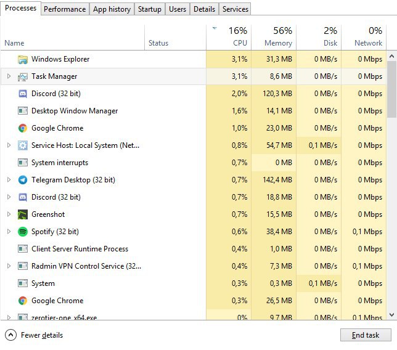
Task: Click the Google Chrome icon with 23,0 MB
Action: coord(23,128)
